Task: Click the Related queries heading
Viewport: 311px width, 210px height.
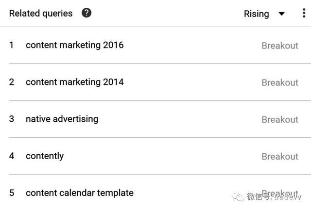Action: coord(41,14)
